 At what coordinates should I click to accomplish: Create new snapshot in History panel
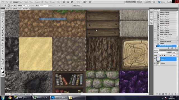click(172, 48)
